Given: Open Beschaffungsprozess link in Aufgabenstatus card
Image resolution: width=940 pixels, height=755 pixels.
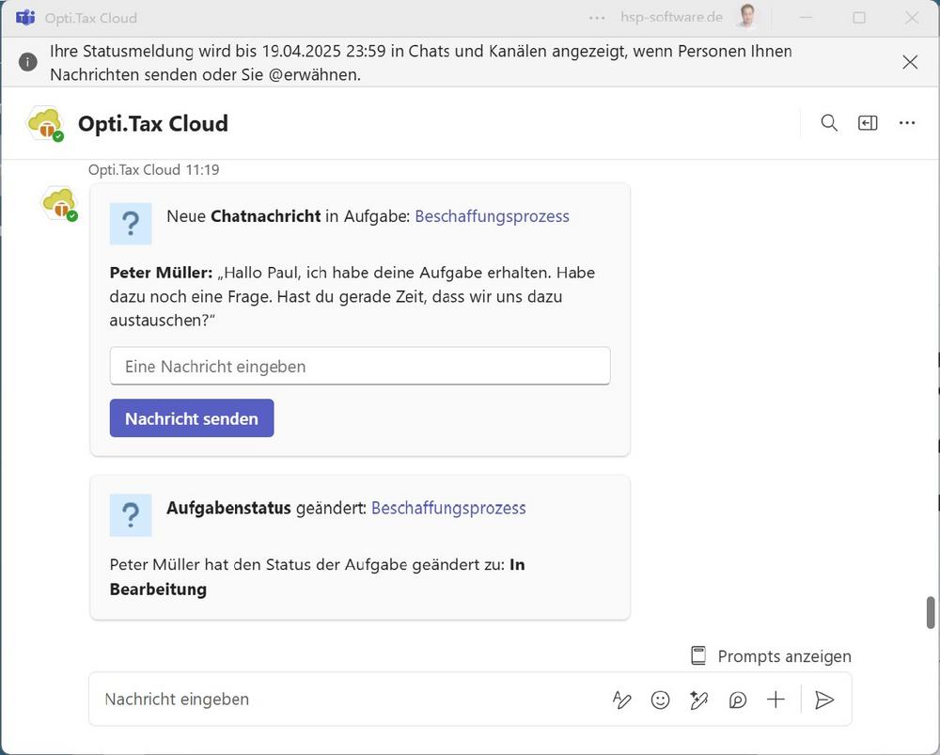Looking at the screenshot, I should (x=448, y=508).
